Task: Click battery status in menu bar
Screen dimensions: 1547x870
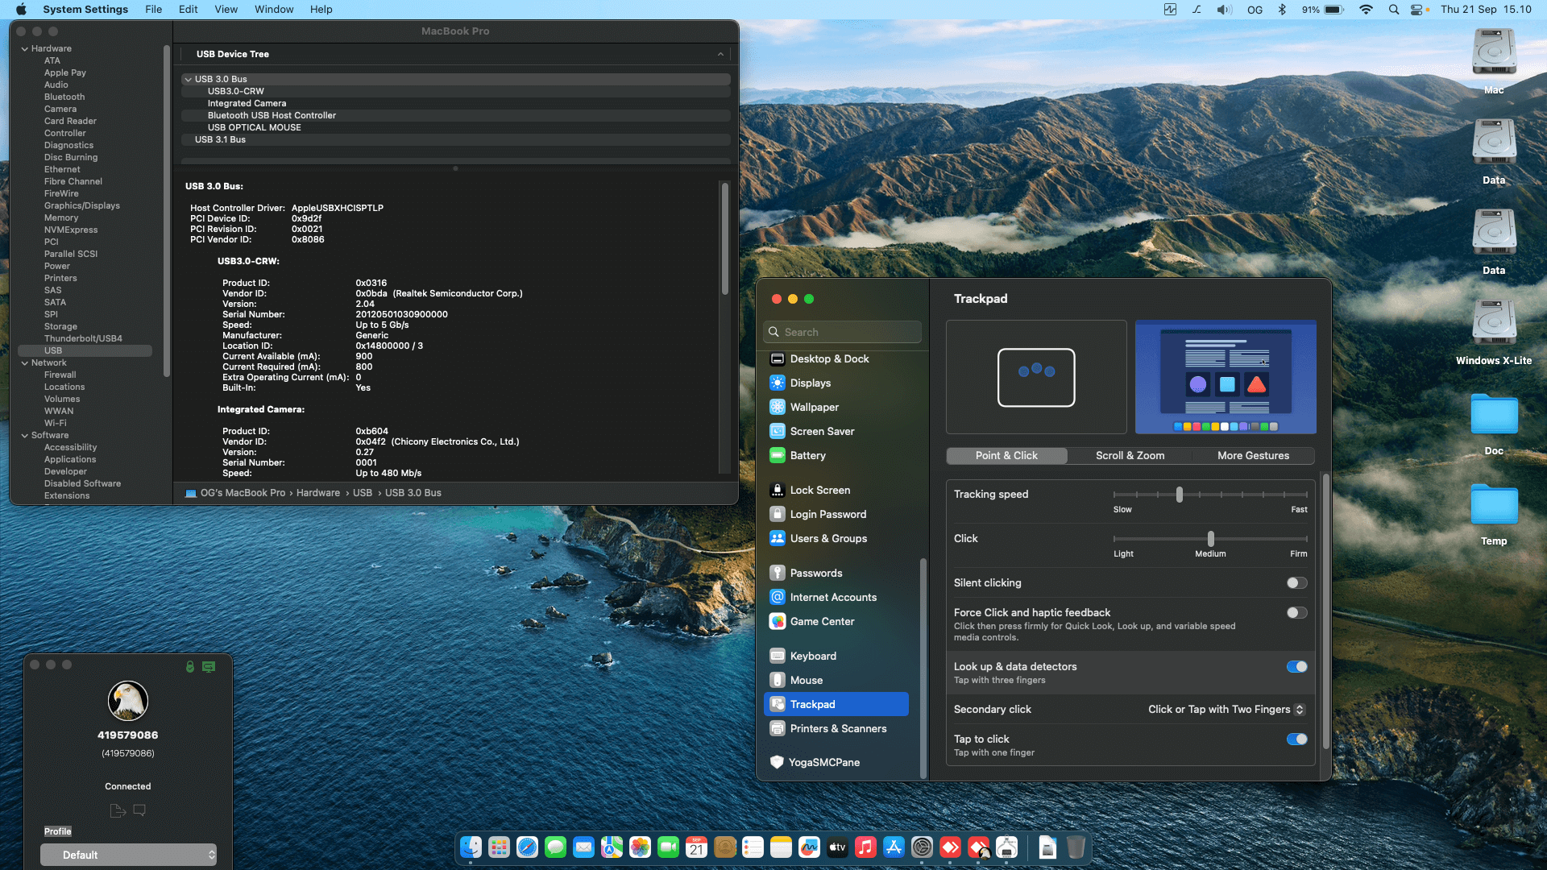Action: coord(1322,10)
